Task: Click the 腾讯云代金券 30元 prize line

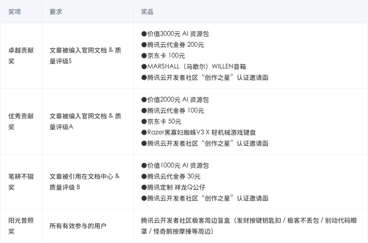Action: pyautogui.click(x=171, y=176)
